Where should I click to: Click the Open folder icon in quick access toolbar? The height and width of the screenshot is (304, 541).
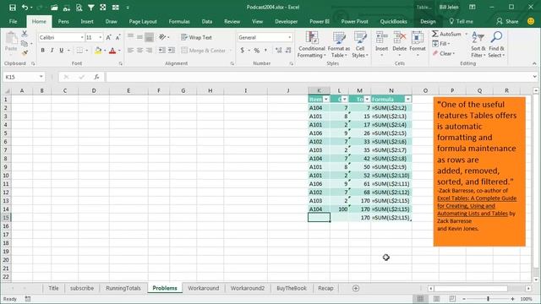pos(54,8)
